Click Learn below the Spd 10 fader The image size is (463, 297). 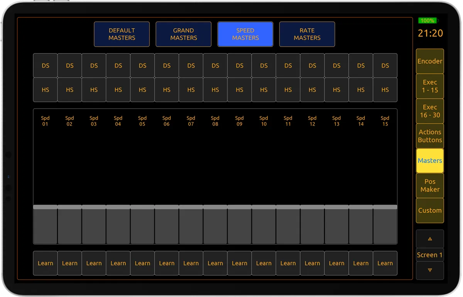tap(264, 263)
